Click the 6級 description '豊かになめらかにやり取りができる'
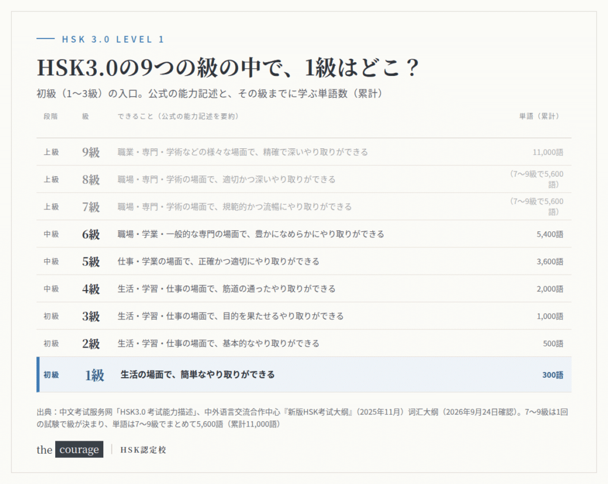The image size is (608, 484). click(319, 234)
